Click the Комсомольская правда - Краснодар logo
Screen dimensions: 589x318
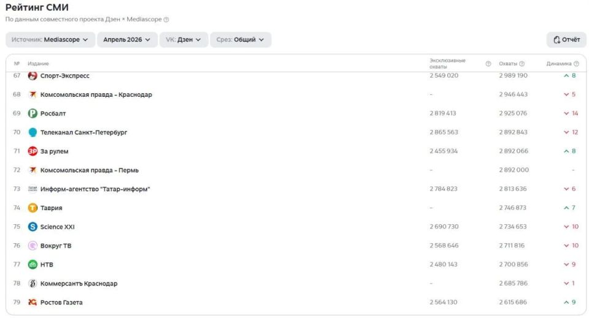33,94
